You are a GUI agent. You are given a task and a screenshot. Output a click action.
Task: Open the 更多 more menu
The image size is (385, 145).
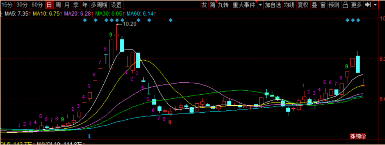tap(356, 5)
